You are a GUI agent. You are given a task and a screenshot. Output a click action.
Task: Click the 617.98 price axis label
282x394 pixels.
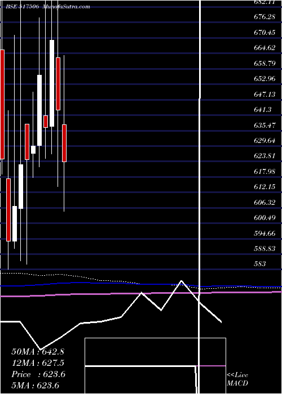coord(265,171)
